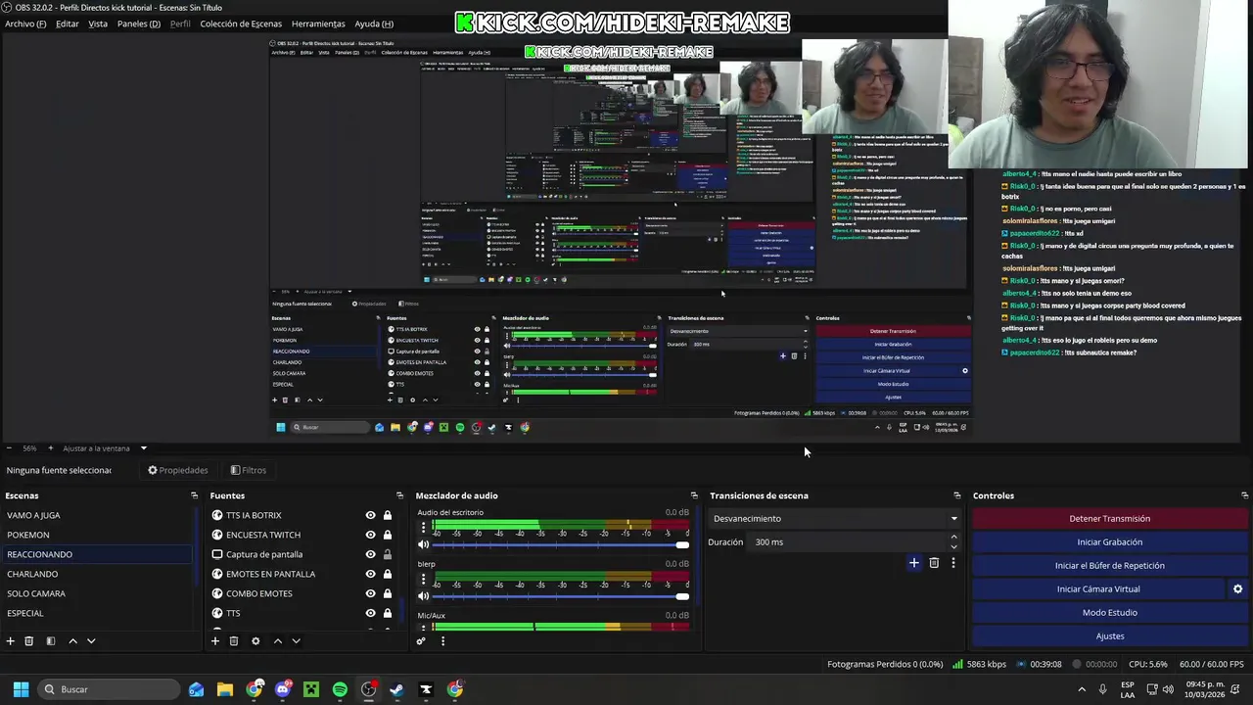Open scene filters icon in Escenas toolbar
The image size is (1253, 705).
pos(51,641)
